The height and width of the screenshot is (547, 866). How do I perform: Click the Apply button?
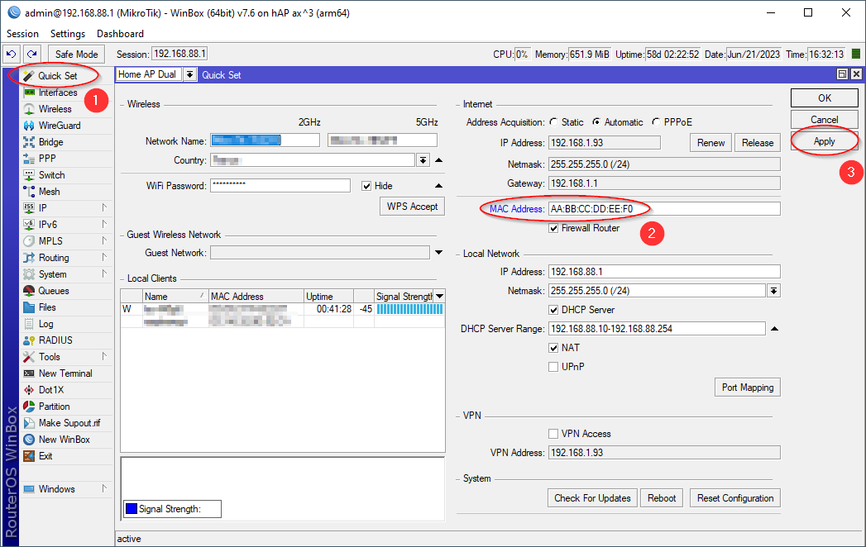(x=824, y=141)
